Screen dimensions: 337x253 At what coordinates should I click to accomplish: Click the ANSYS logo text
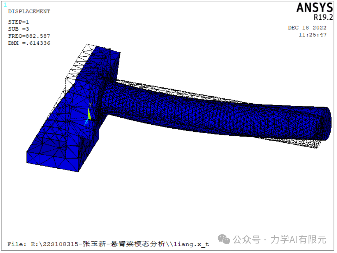[x=314, y=8]
